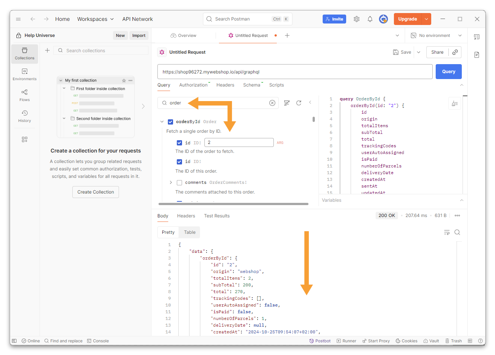Open the Upgrade dropdown arrow
495x355 pixels.
(x=426, y=19)
